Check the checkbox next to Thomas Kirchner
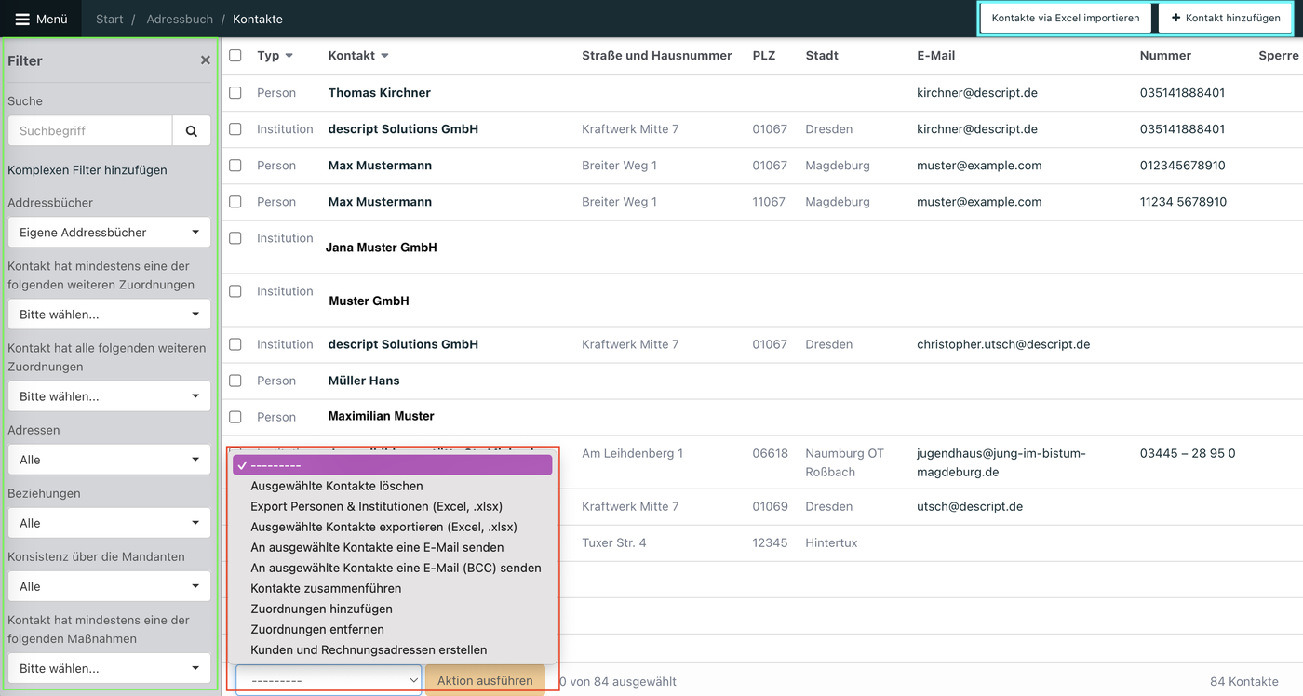Viewport: 1303px width, 696px height. tap(235, 92)
